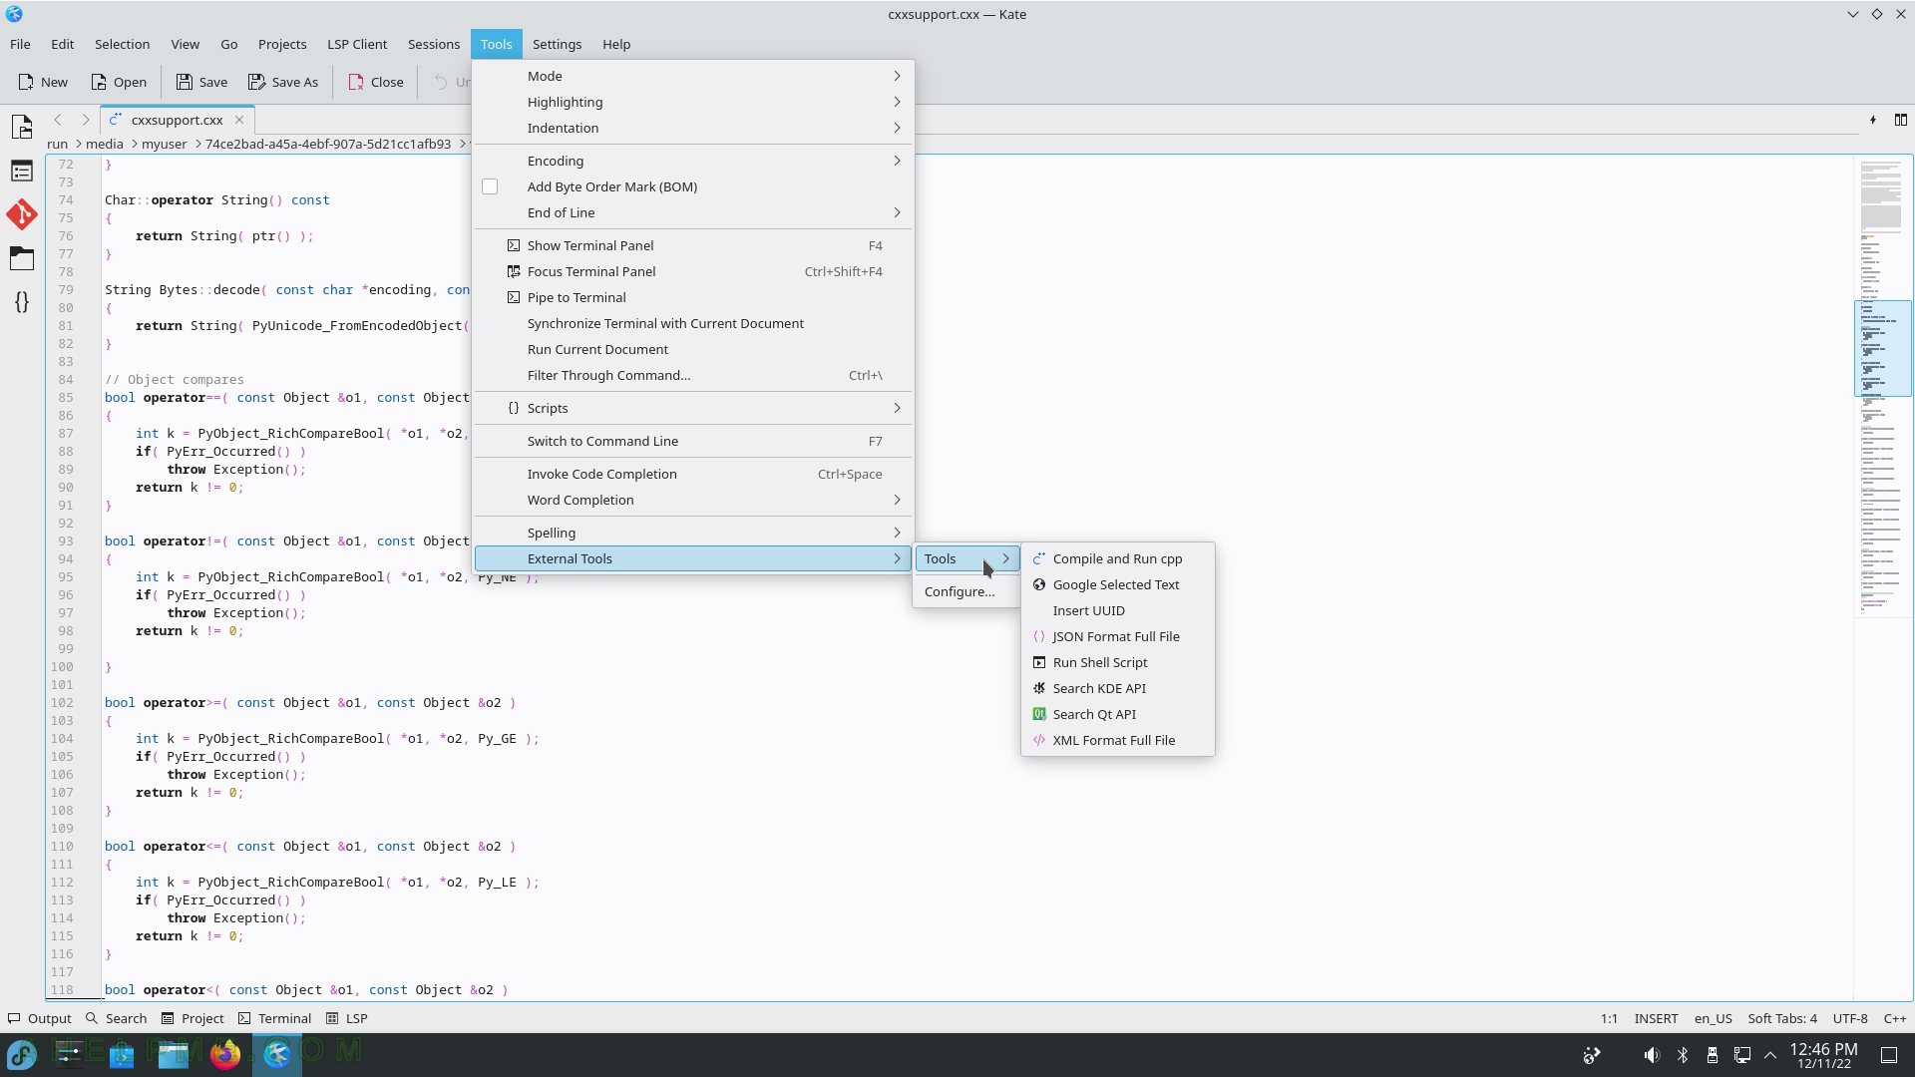The image size is (1915, 1077).
Task: Open the LSP bottom panel
Action: [x=347, y=1018]
